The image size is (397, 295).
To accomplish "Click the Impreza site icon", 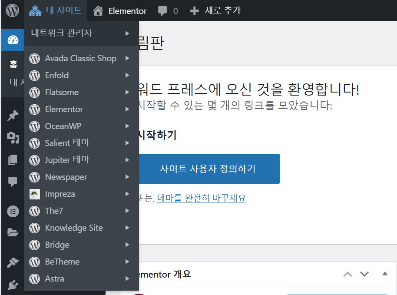I will click(34, 194).
